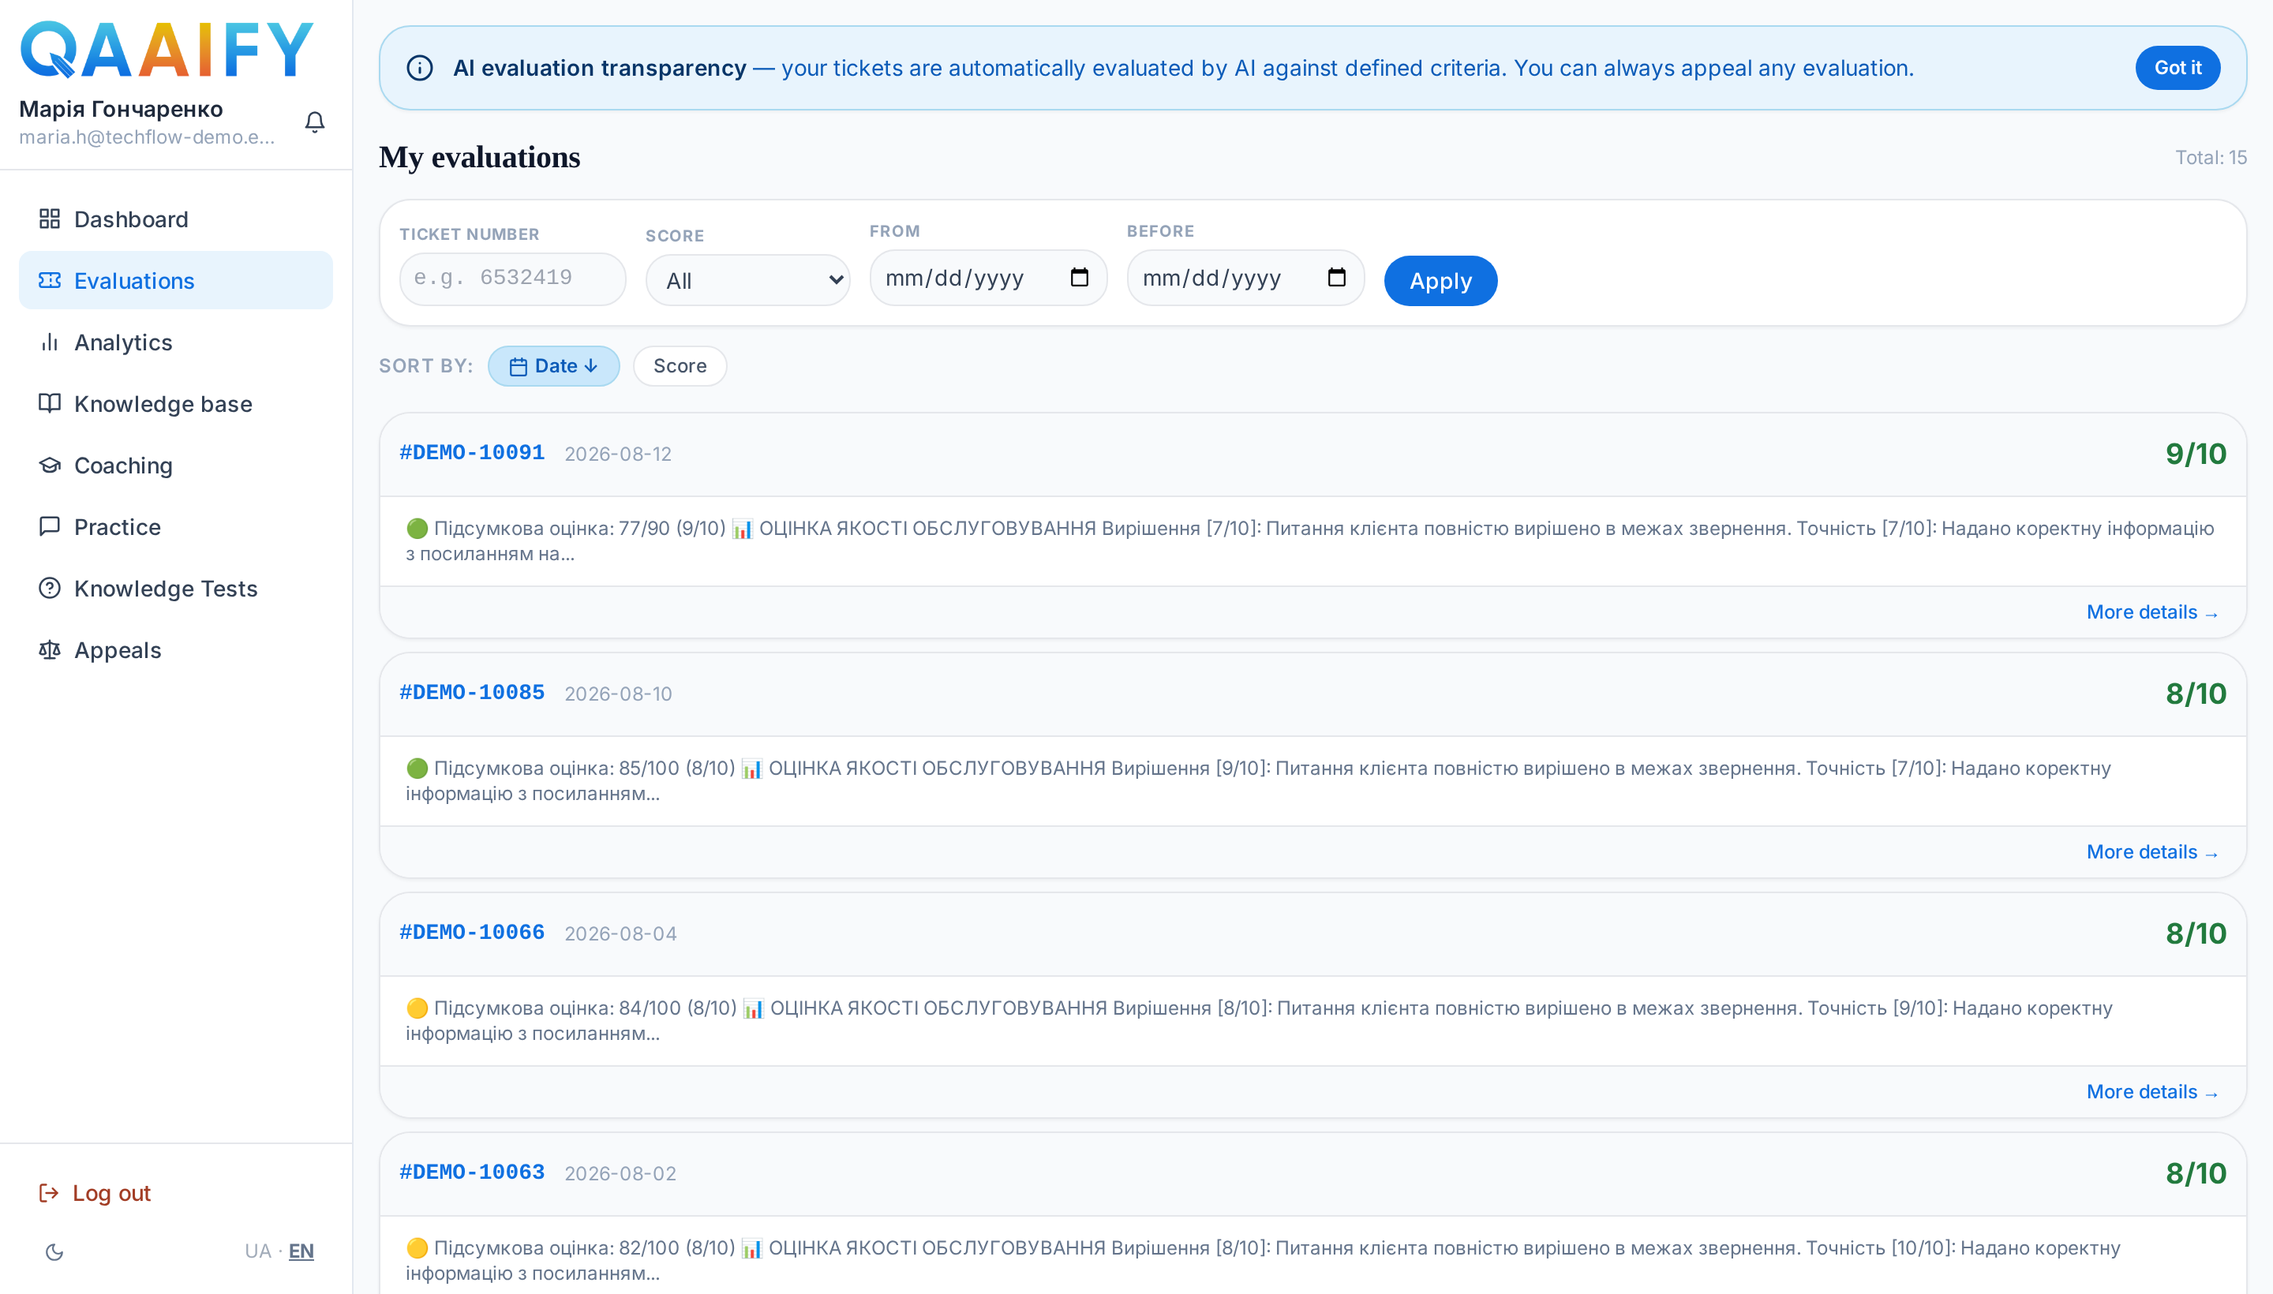Image resolution: width=2273 pixels, height=1294 pixels.
Task: Click the Appeals scales icon
Action: [50, 649]
